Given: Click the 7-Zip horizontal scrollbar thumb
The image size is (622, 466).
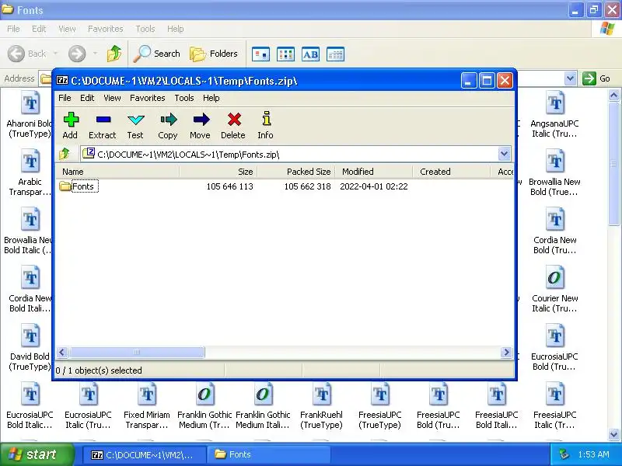Looking at the screenshot, I should (137, 353).
